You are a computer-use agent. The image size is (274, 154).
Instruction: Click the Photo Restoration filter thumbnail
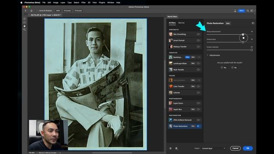(170, 126)
